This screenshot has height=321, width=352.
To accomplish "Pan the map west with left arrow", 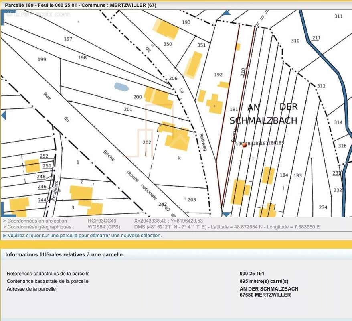I will 3,115.
